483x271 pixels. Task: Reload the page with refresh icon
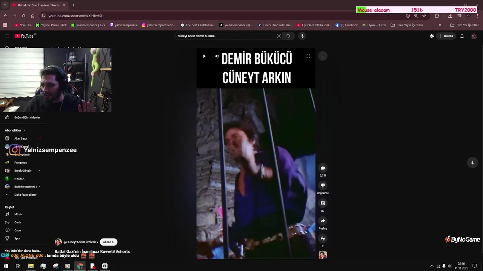tap(23, 16)
